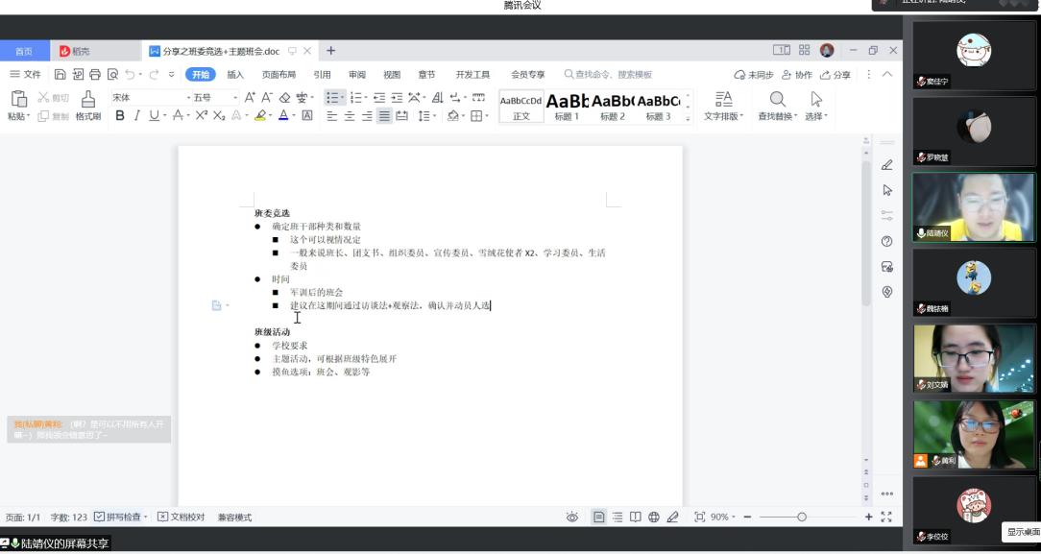Image resolution: width=1041 pixels, height=554 pixels.
Task: Toggle spell check (拼写检查) checkbox
Action: pyautogui.click(x=100, y=517)
